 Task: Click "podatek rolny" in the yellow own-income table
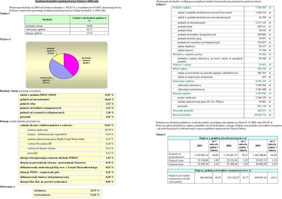click(28, 104)
